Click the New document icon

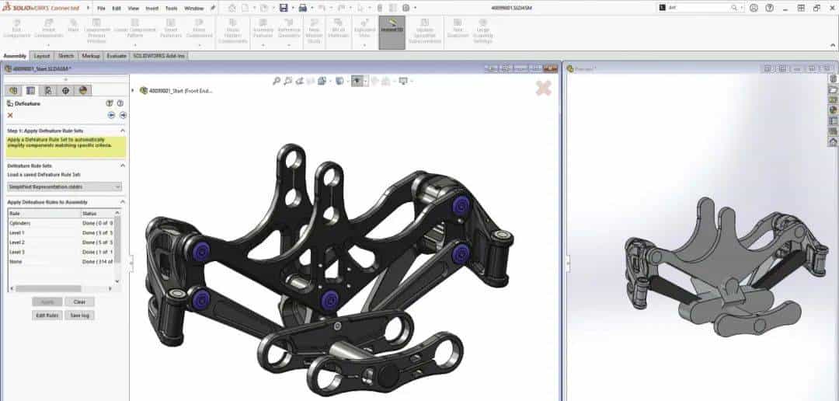[245, 8]
